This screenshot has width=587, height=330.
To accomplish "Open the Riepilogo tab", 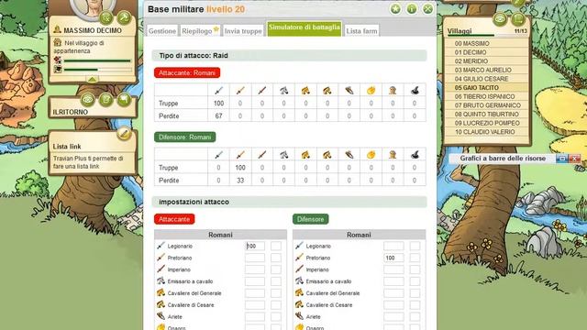I will 200,31.
